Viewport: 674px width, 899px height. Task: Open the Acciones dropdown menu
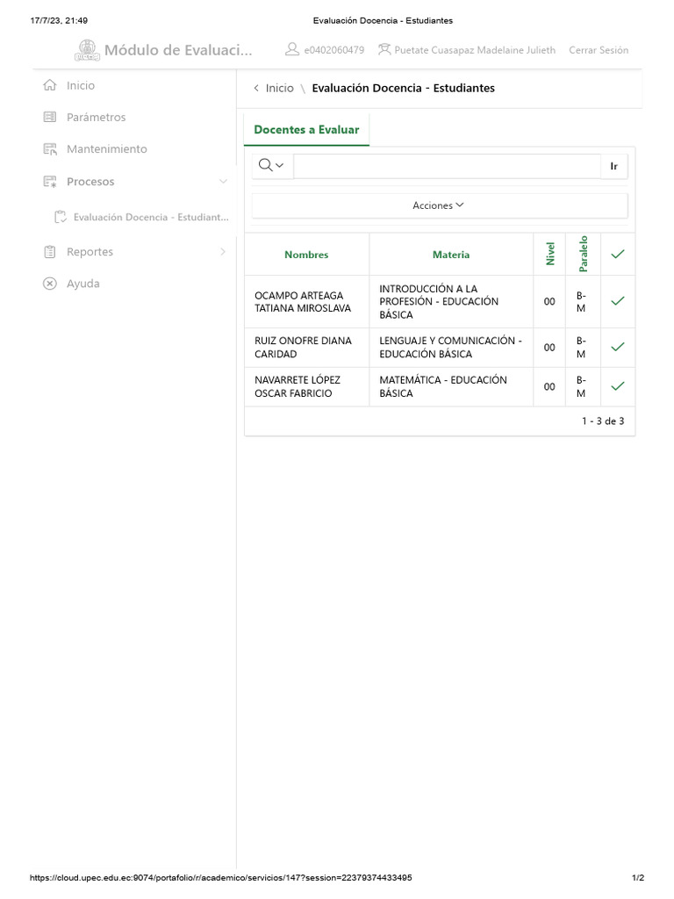(x=439, y=205)
